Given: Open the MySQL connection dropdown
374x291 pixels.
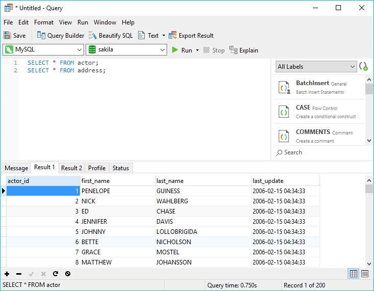Looking at the screenshot, I should pyautogui.click(x=43, y=49).
